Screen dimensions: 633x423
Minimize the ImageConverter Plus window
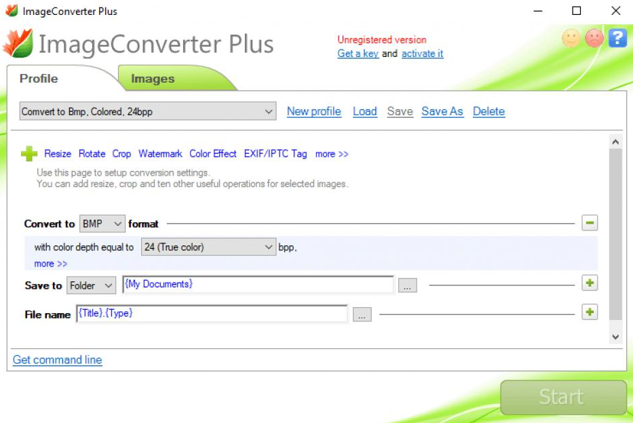pos(538,11)
